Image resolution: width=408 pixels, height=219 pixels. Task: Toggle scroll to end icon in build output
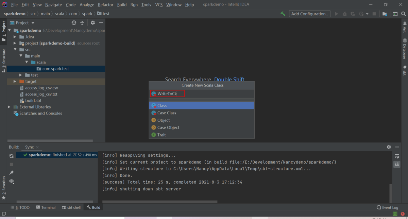397,164
